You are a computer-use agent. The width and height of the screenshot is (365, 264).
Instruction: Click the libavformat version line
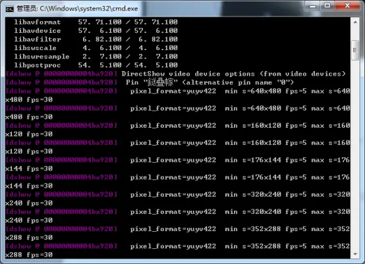96,22
